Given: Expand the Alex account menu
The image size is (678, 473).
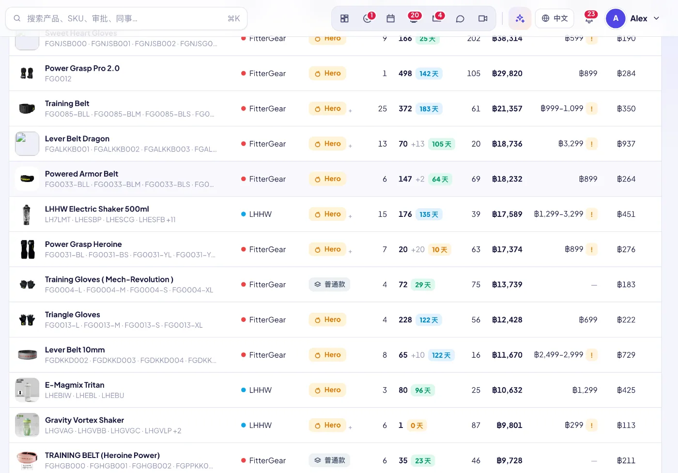Looking at the screenshot, I should tap(633, 18).
